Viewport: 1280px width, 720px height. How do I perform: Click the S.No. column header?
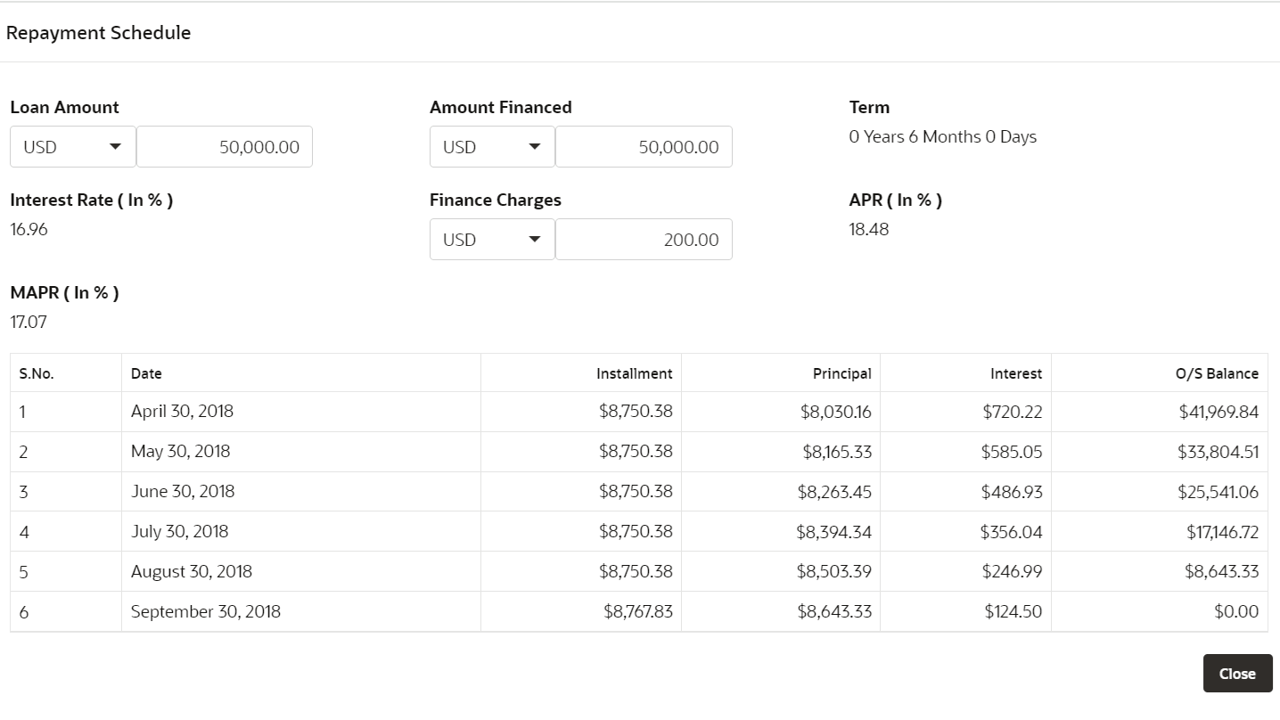[36, 372]
